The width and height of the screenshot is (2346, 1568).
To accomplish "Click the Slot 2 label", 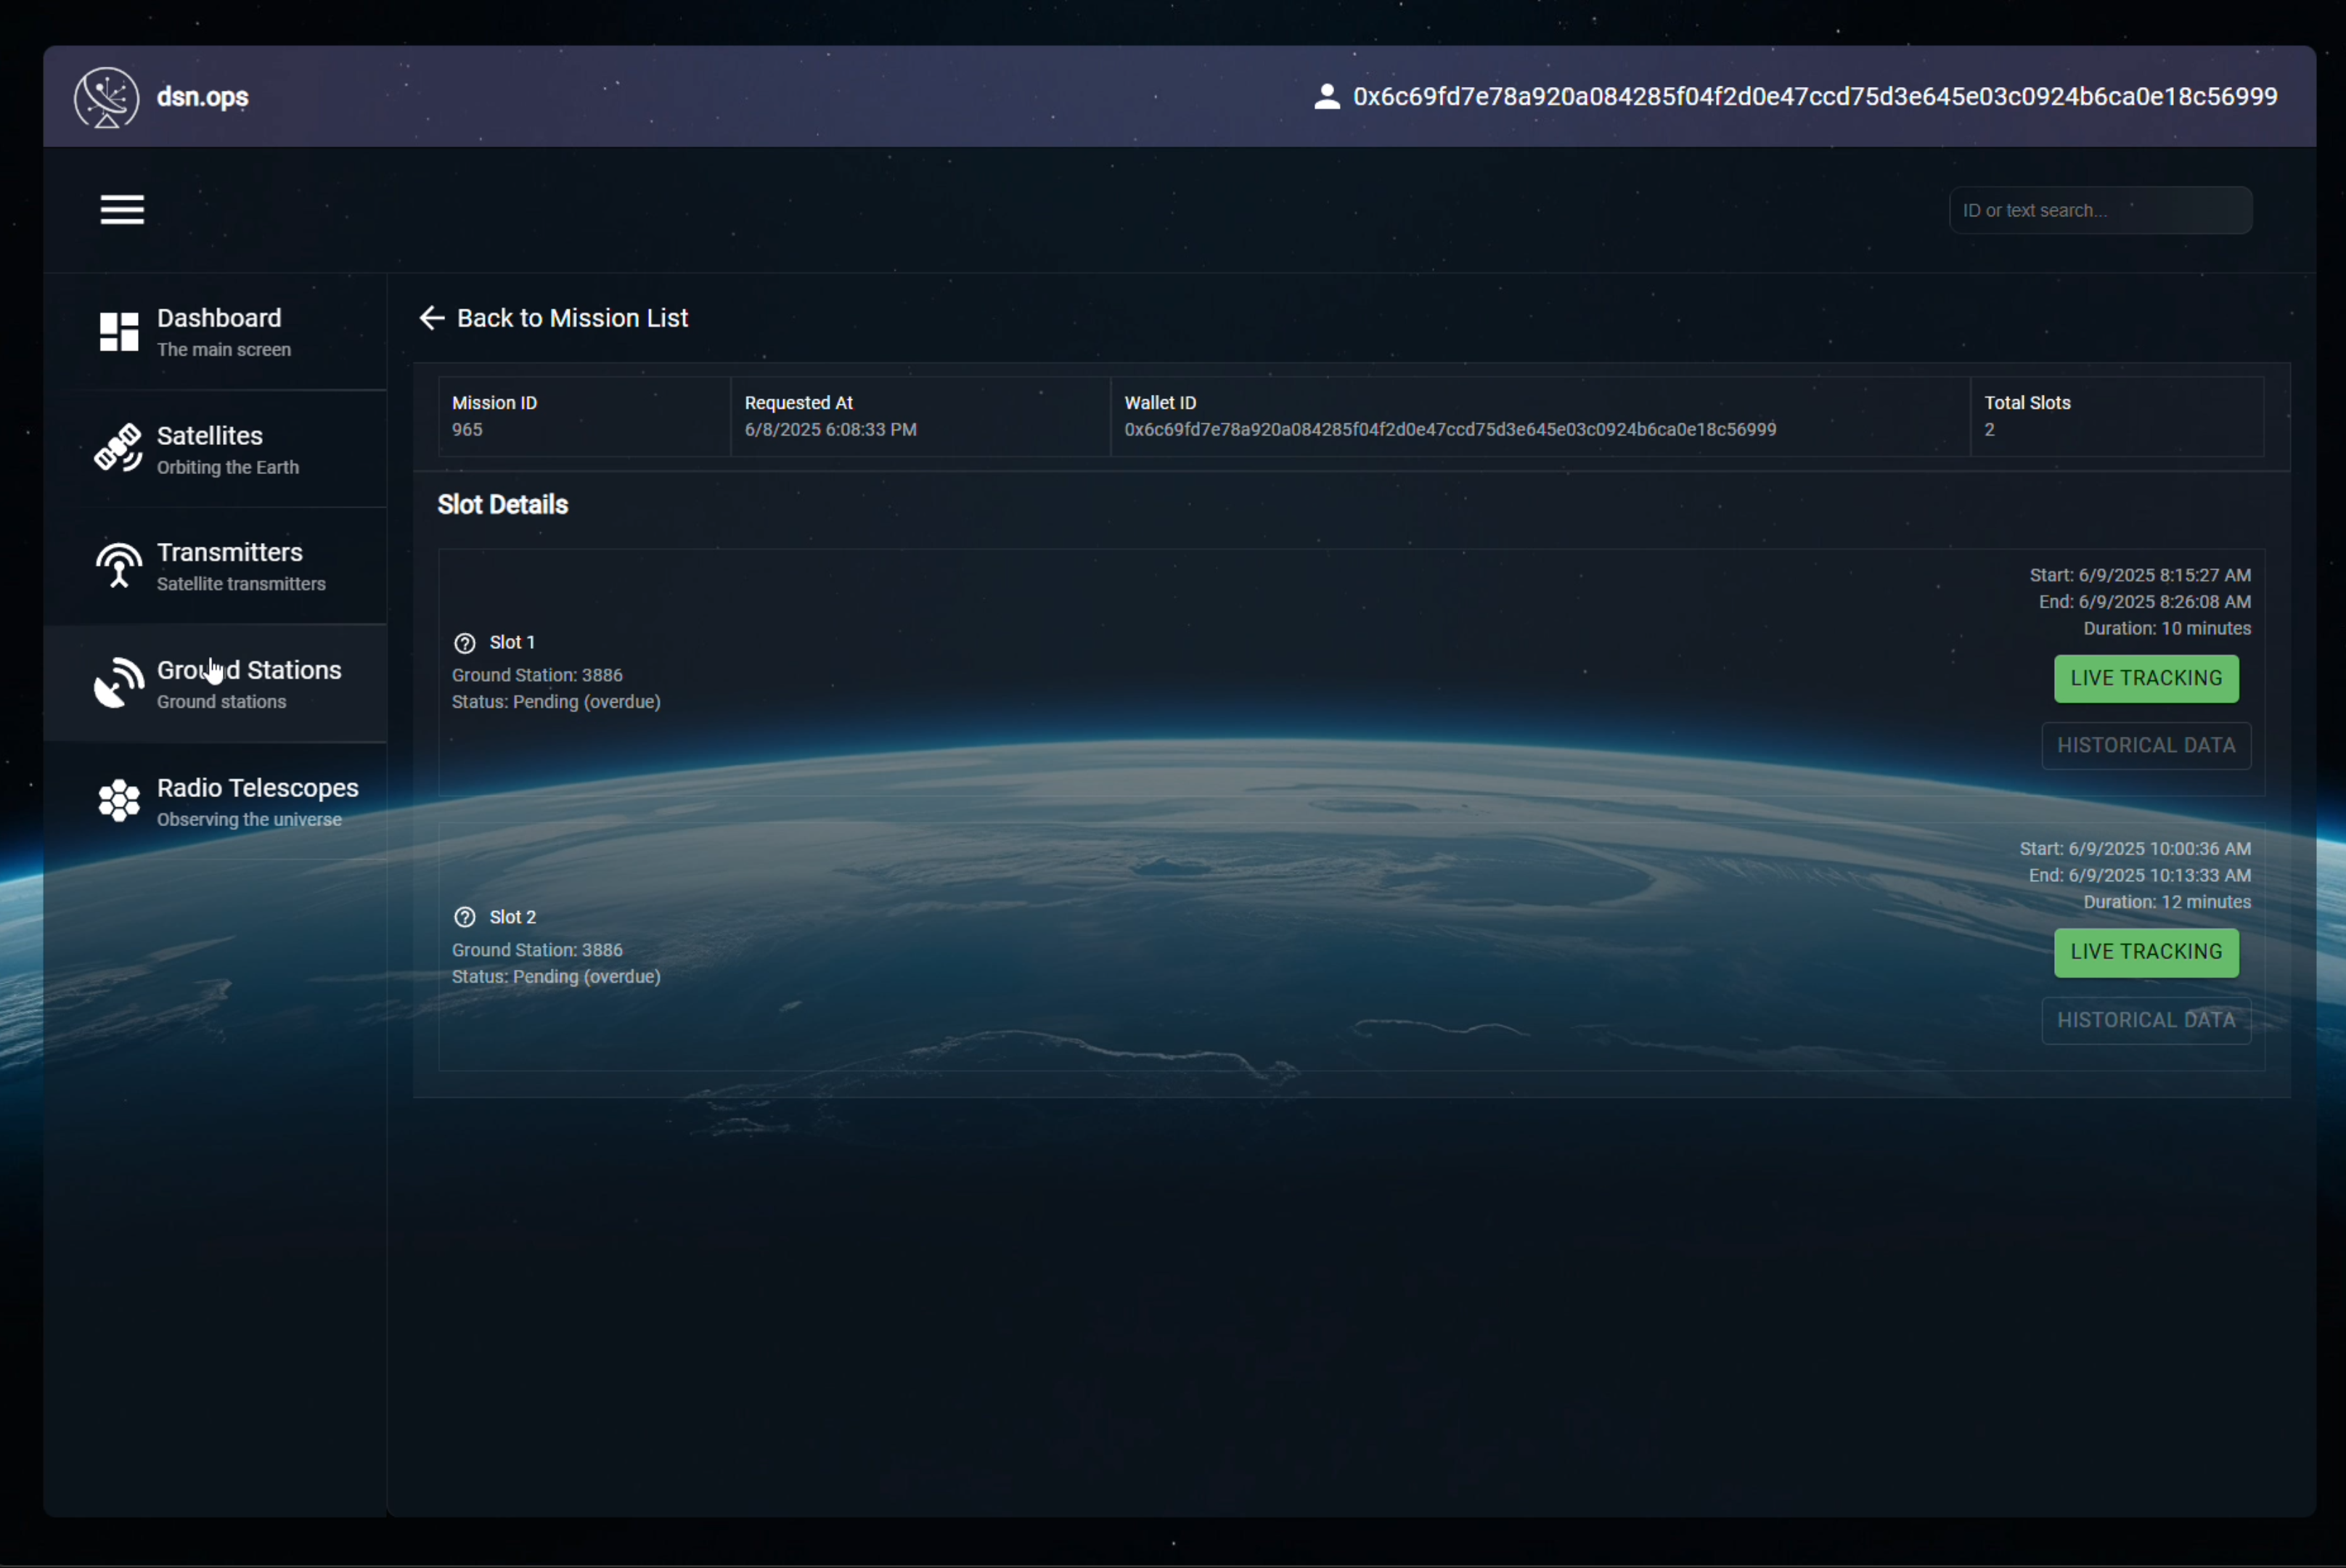I will 513,917.
